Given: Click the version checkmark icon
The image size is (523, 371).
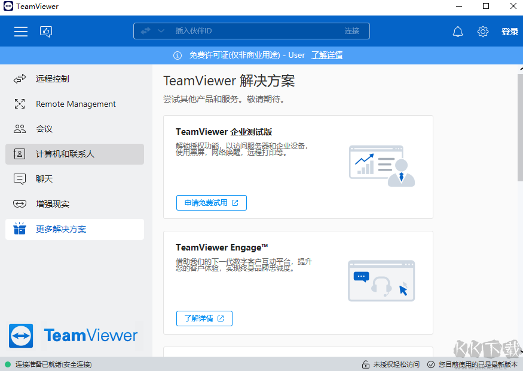Looking at the screenshot, I should (x=431, y=364).
